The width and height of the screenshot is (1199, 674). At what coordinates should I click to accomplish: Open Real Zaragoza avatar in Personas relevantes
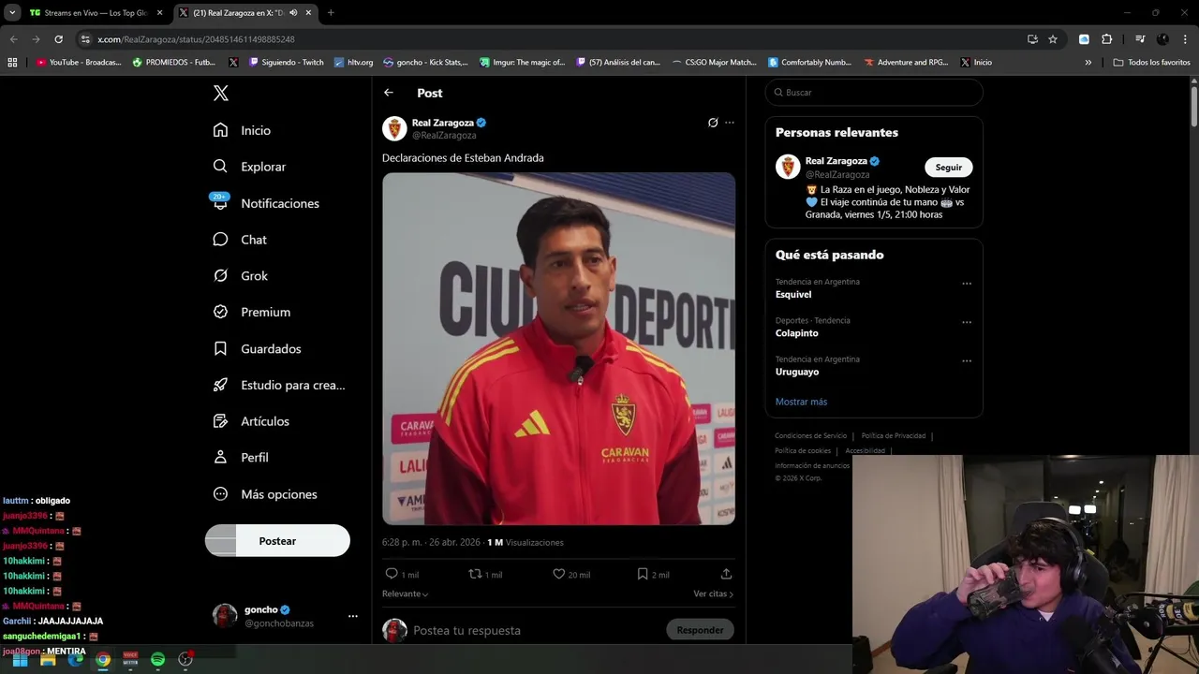tap(788, 167)
